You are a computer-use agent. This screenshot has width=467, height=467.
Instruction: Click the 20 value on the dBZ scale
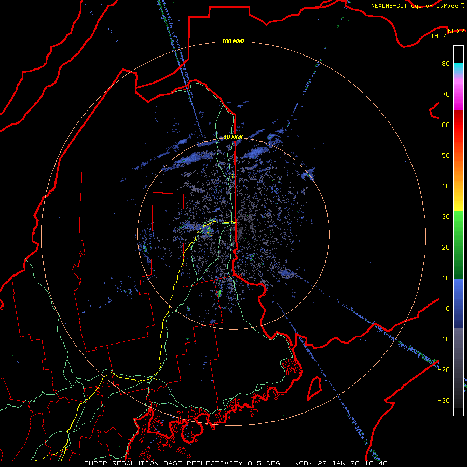(446, 247)
